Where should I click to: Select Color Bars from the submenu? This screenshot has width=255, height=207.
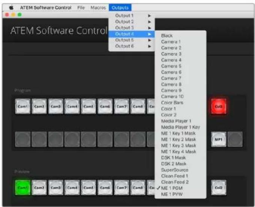(181, 103)
